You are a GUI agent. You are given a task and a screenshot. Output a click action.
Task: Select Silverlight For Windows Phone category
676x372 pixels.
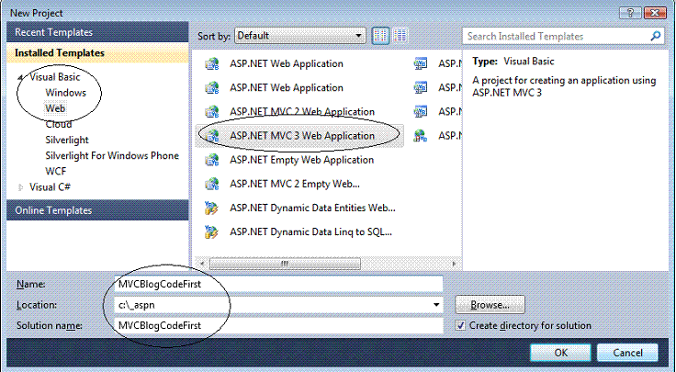(112, 155)
